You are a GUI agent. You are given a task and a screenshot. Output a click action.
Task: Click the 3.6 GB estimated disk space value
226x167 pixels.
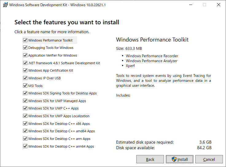[205, 142]
